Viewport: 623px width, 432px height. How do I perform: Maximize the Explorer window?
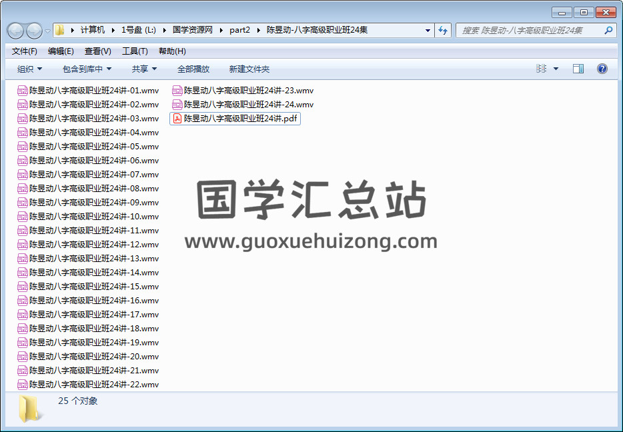point(584,12)
